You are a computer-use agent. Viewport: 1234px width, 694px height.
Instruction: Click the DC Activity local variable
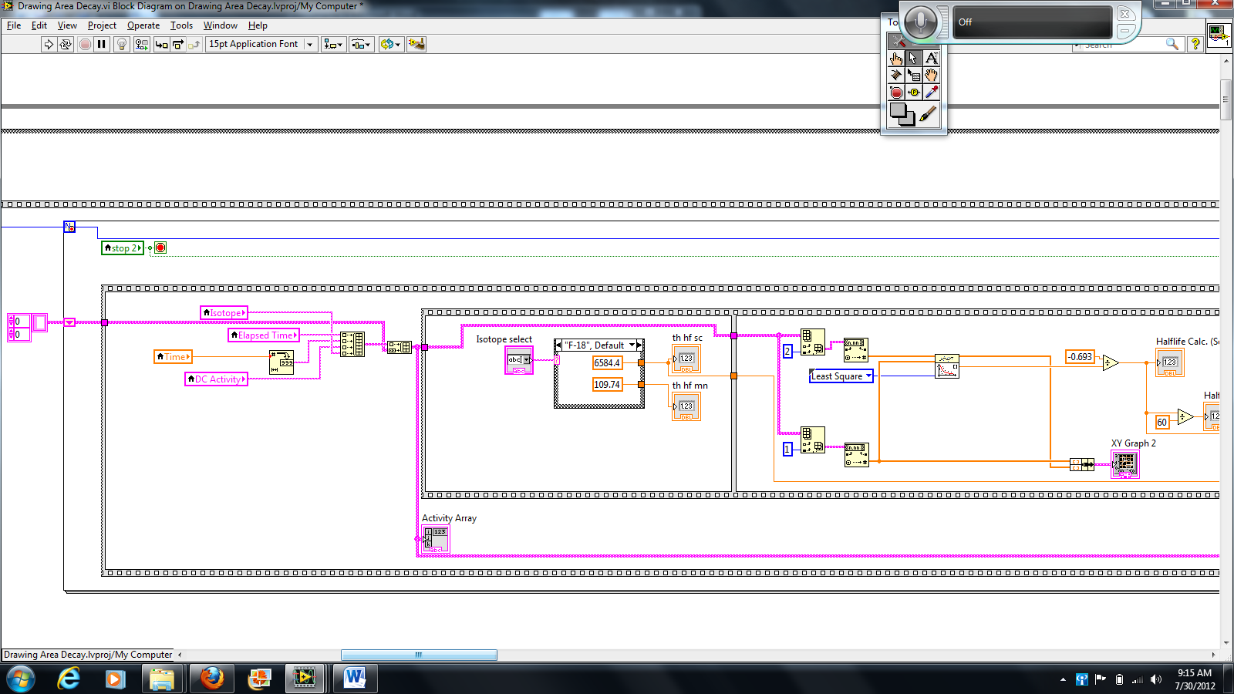[216, 379]
